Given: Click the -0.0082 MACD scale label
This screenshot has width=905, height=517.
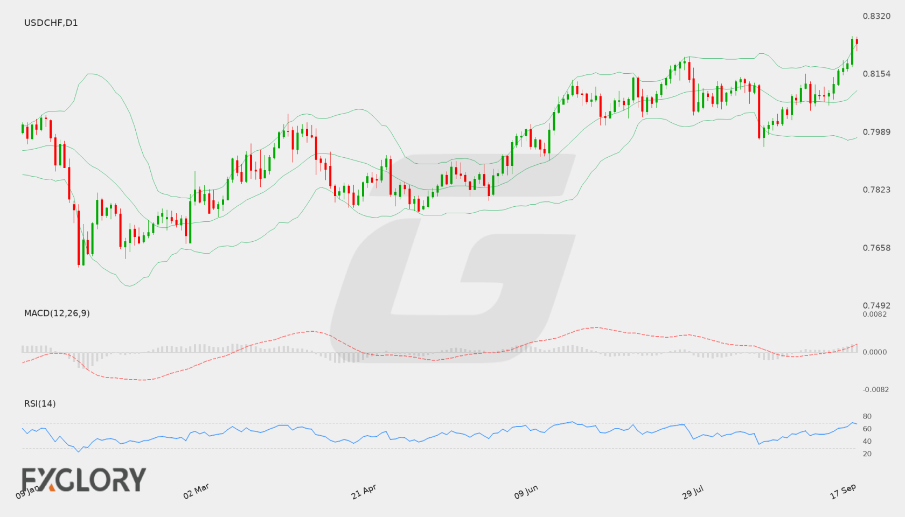Looking at the screenshot, I should [x=875, y=389].
